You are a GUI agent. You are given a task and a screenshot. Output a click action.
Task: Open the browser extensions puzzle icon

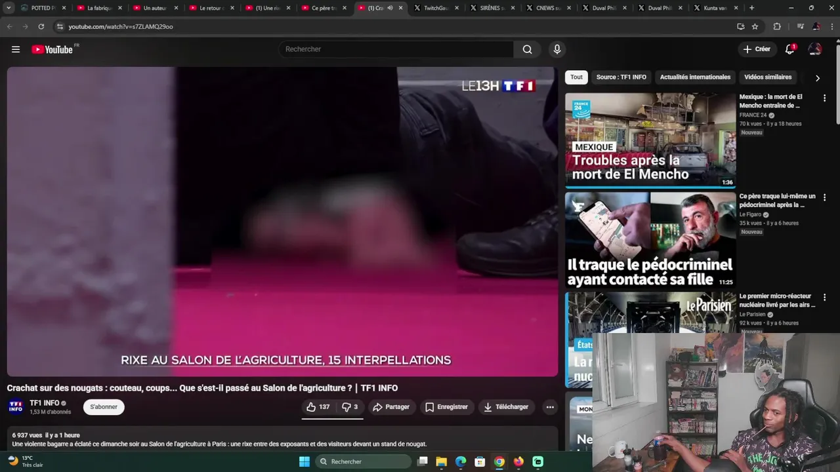tap(777, 26)
